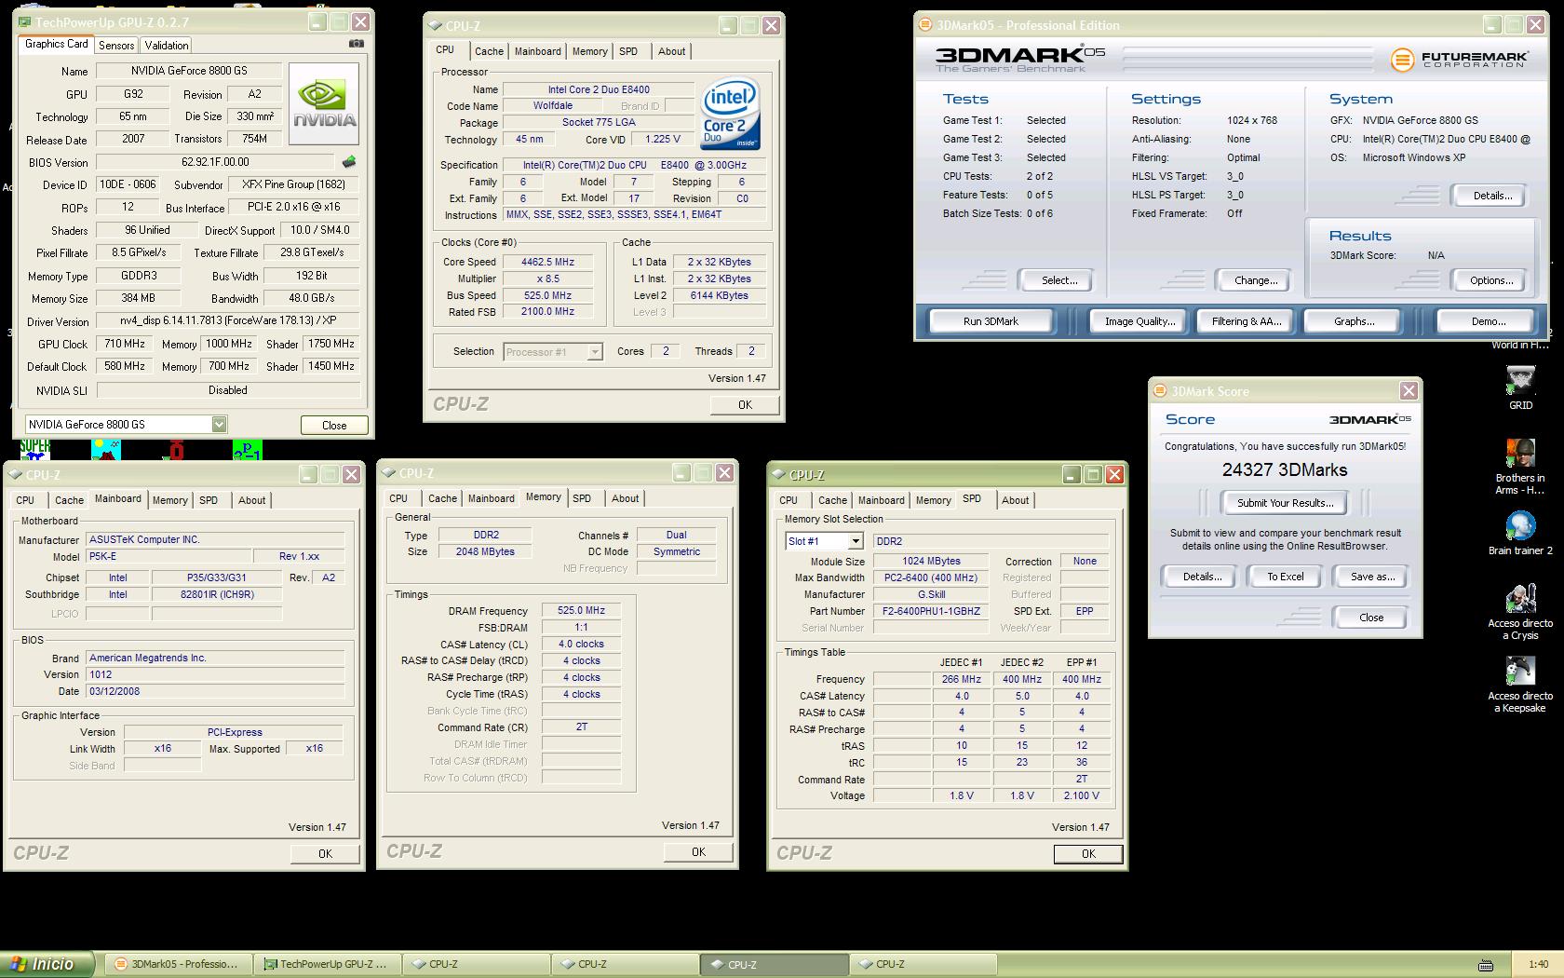The height and width of the screenshot is (978, 1564).
Task: Click Run 3DMark button
Action: (991, 321)
